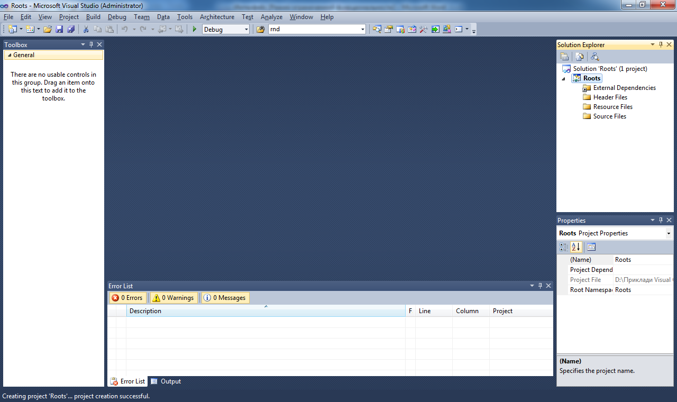Open toolbar options overflow button
This screenshot has height=402, width=677.
click(x=474, y=30)
